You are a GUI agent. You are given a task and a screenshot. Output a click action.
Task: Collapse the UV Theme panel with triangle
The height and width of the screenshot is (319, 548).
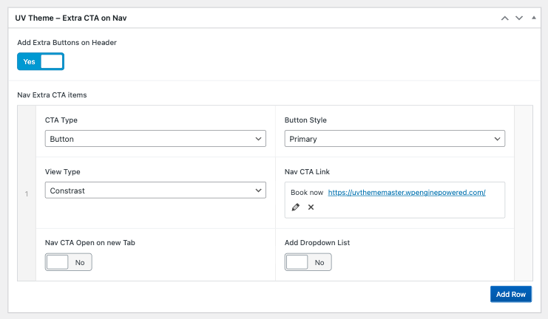coord(532,18)
